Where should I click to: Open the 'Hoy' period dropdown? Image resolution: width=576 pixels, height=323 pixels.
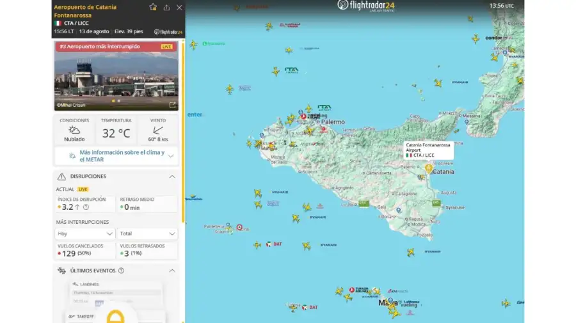click(x=85, y=233)
